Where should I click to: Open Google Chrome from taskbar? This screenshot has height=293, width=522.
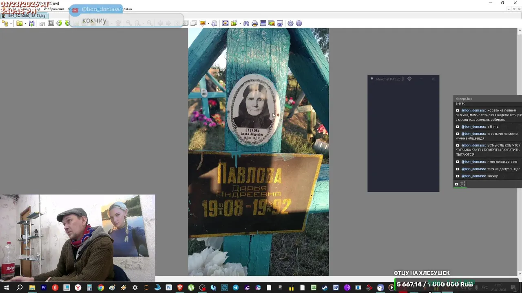pos(101,288)
